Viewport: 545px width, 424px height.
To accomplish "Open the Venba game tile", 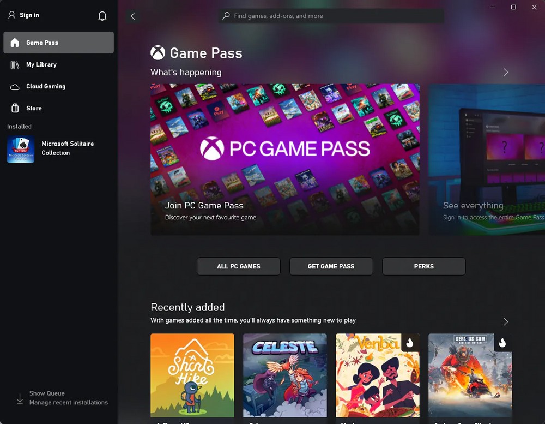I will point(378,375).
